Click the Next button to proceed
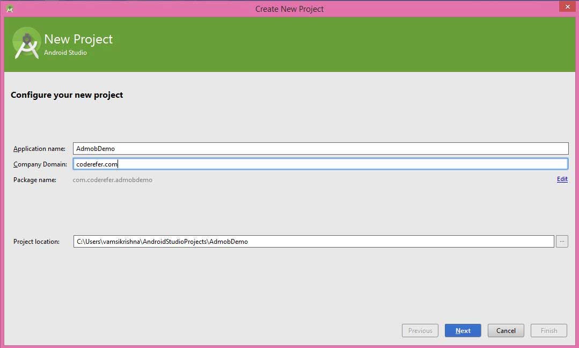579x348 pixels. pyautogui.click(x=462, y=330)
